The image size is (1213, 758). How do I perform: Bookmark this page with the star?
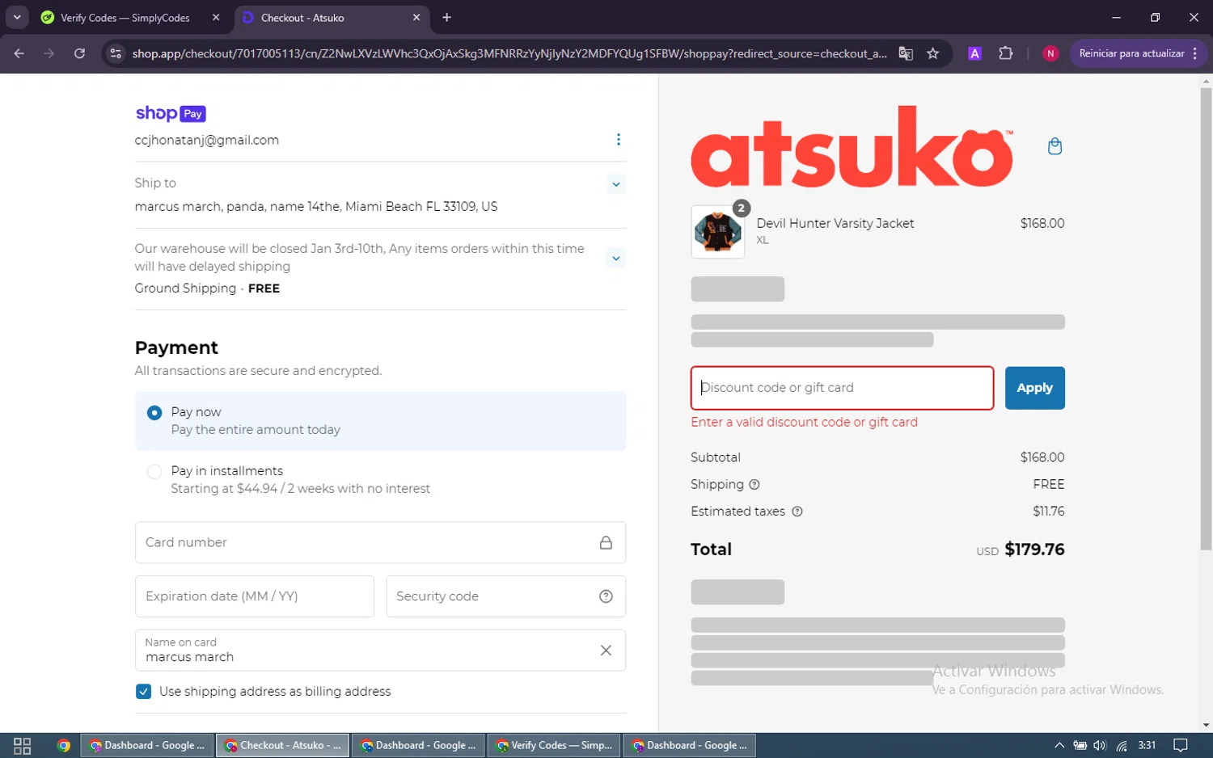(x=933, y=53)
